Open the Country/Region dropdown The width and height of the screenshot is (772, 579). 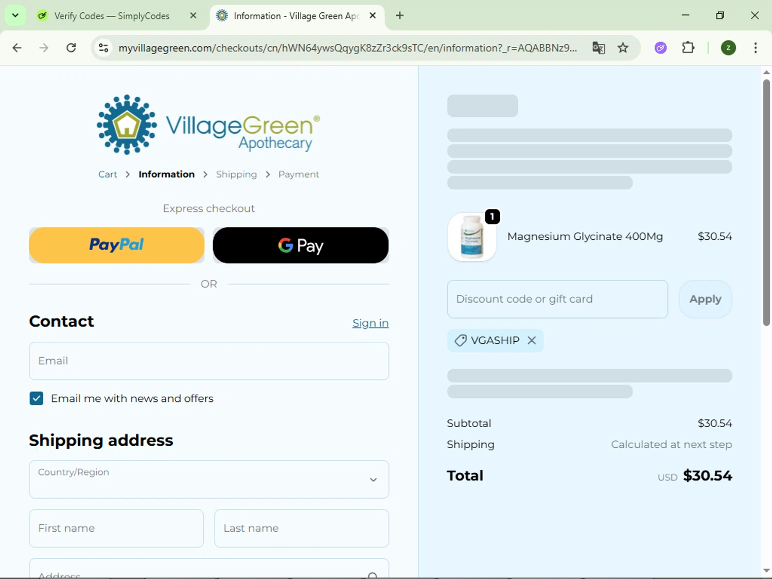pyautogui.click(x=209, y=479)
